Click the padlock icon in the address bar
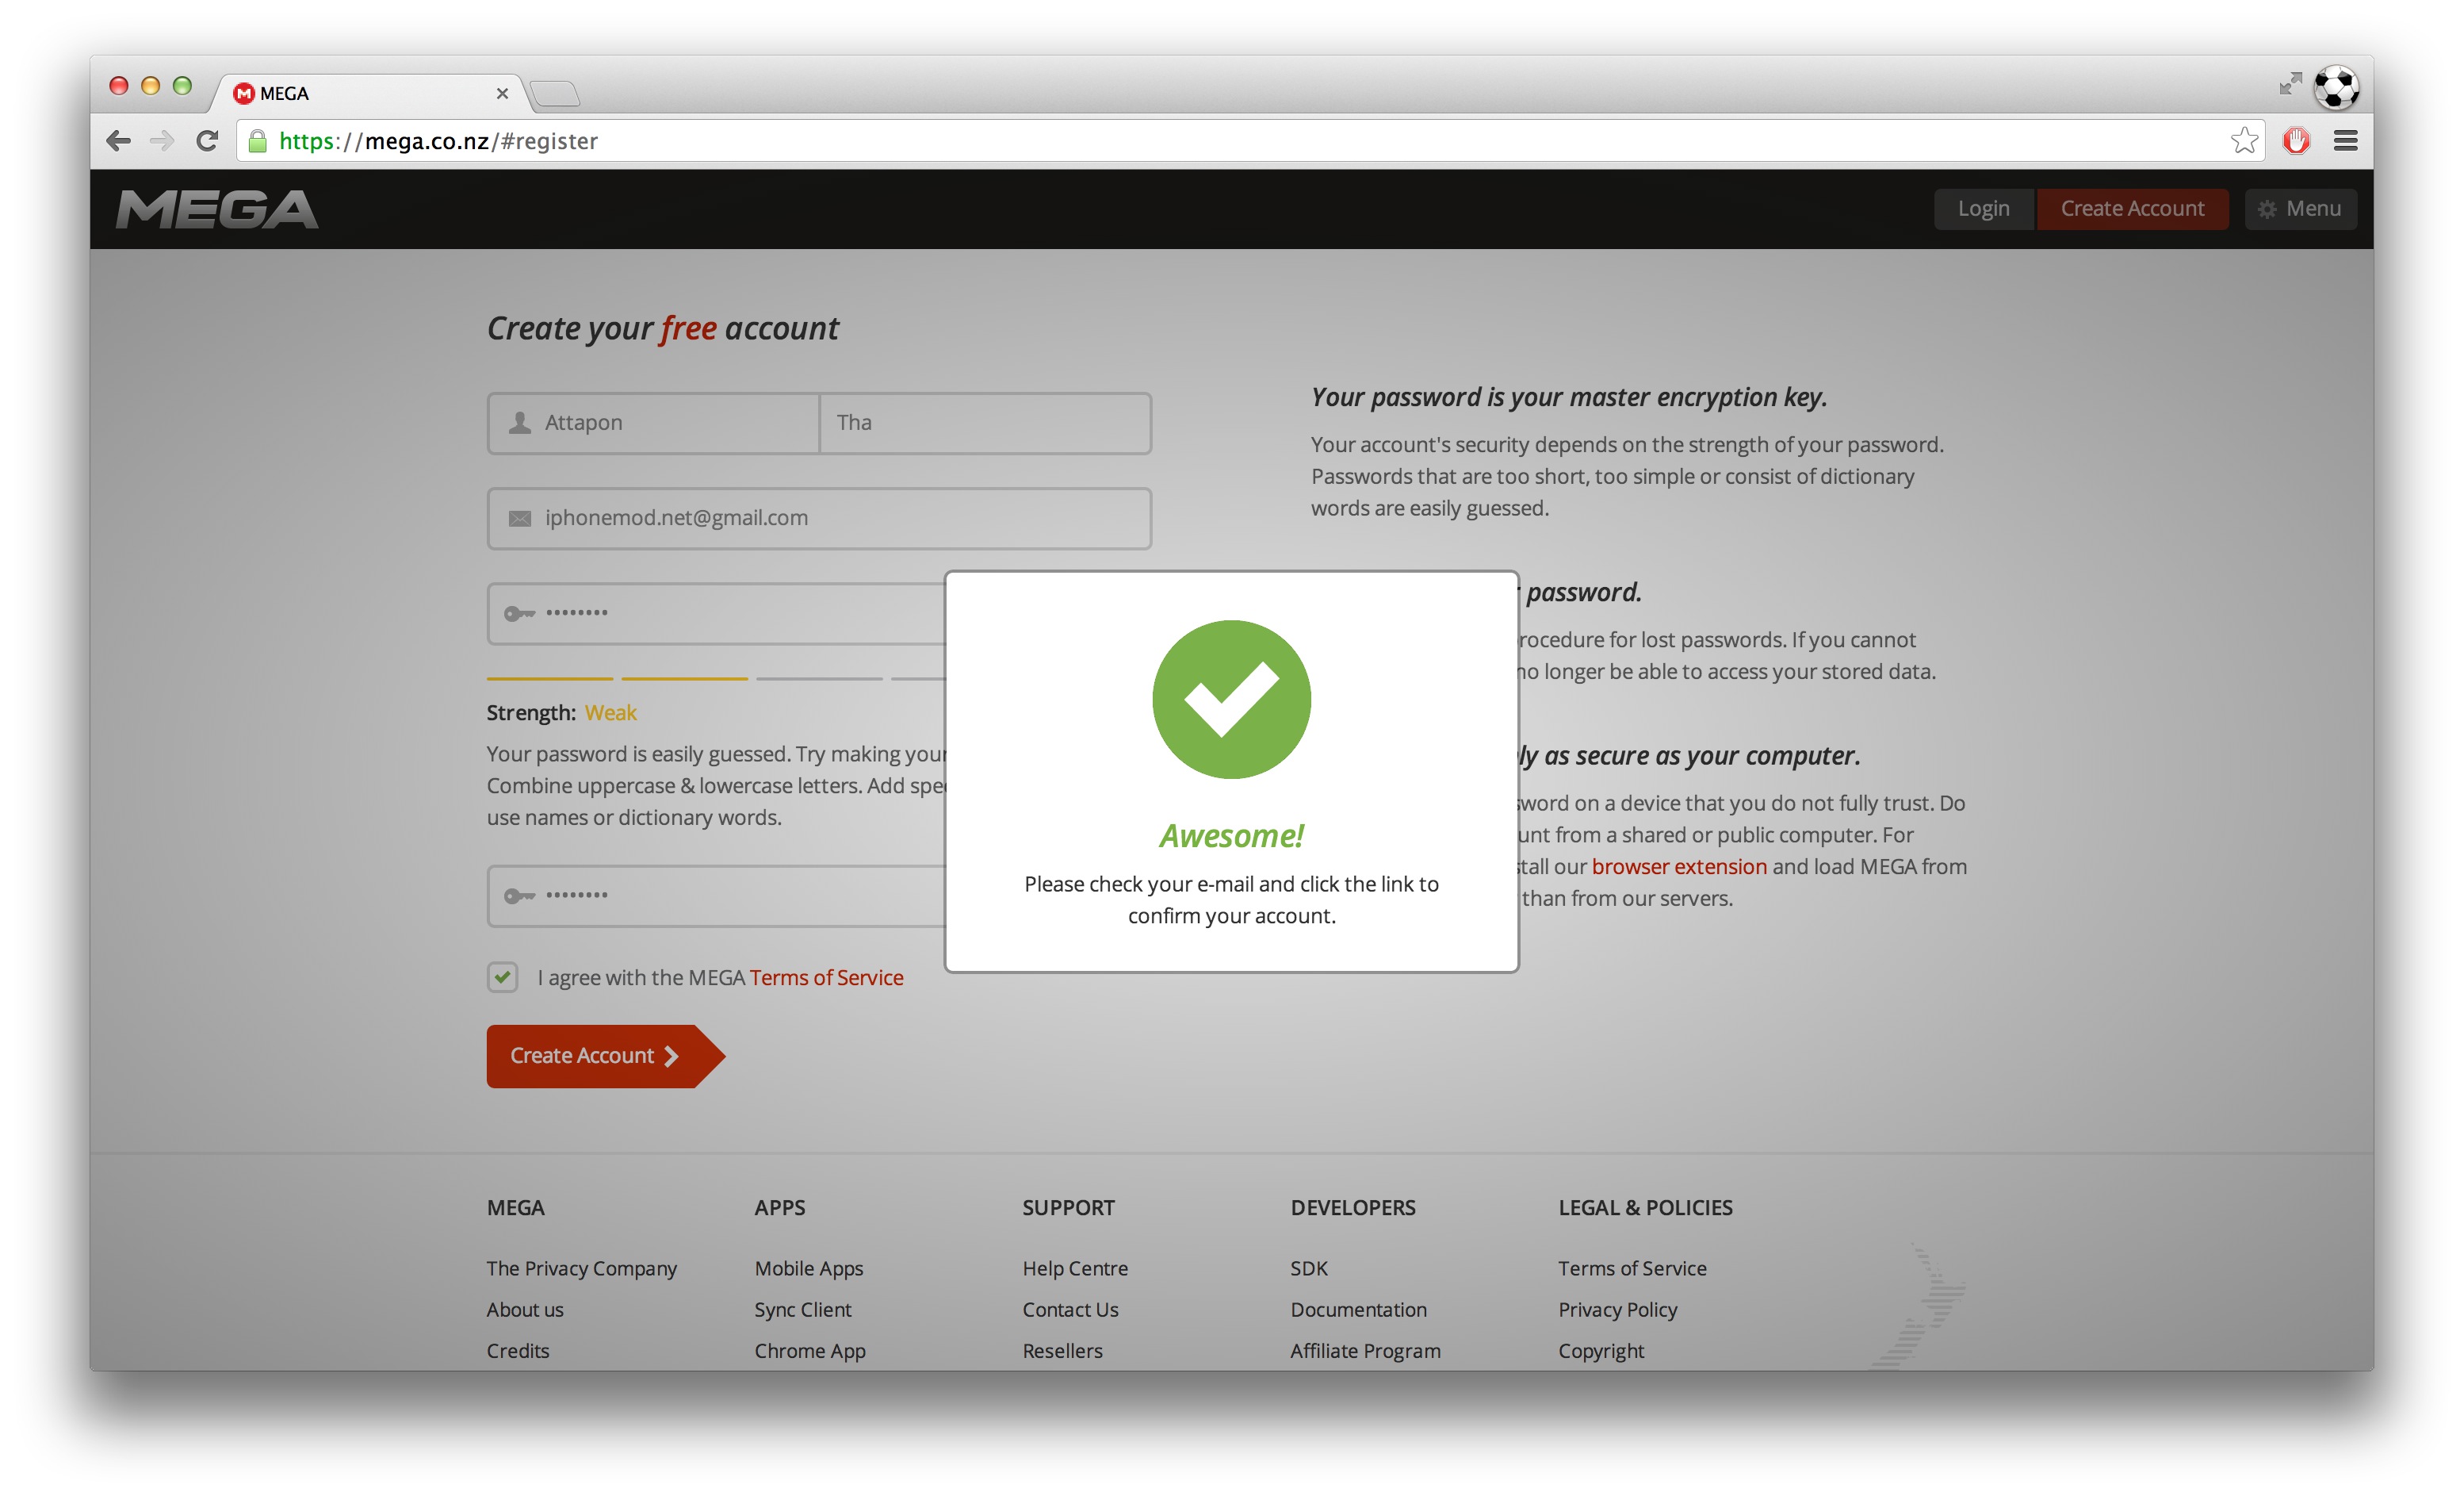The height and width of the screenshot is (1496, 2464). coord(257,141)
